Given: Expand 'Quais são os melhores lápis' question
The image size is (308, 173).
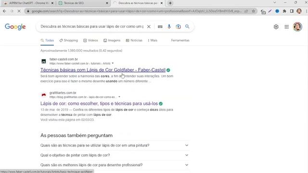Looking at the screenshot, I should point(115,165).
